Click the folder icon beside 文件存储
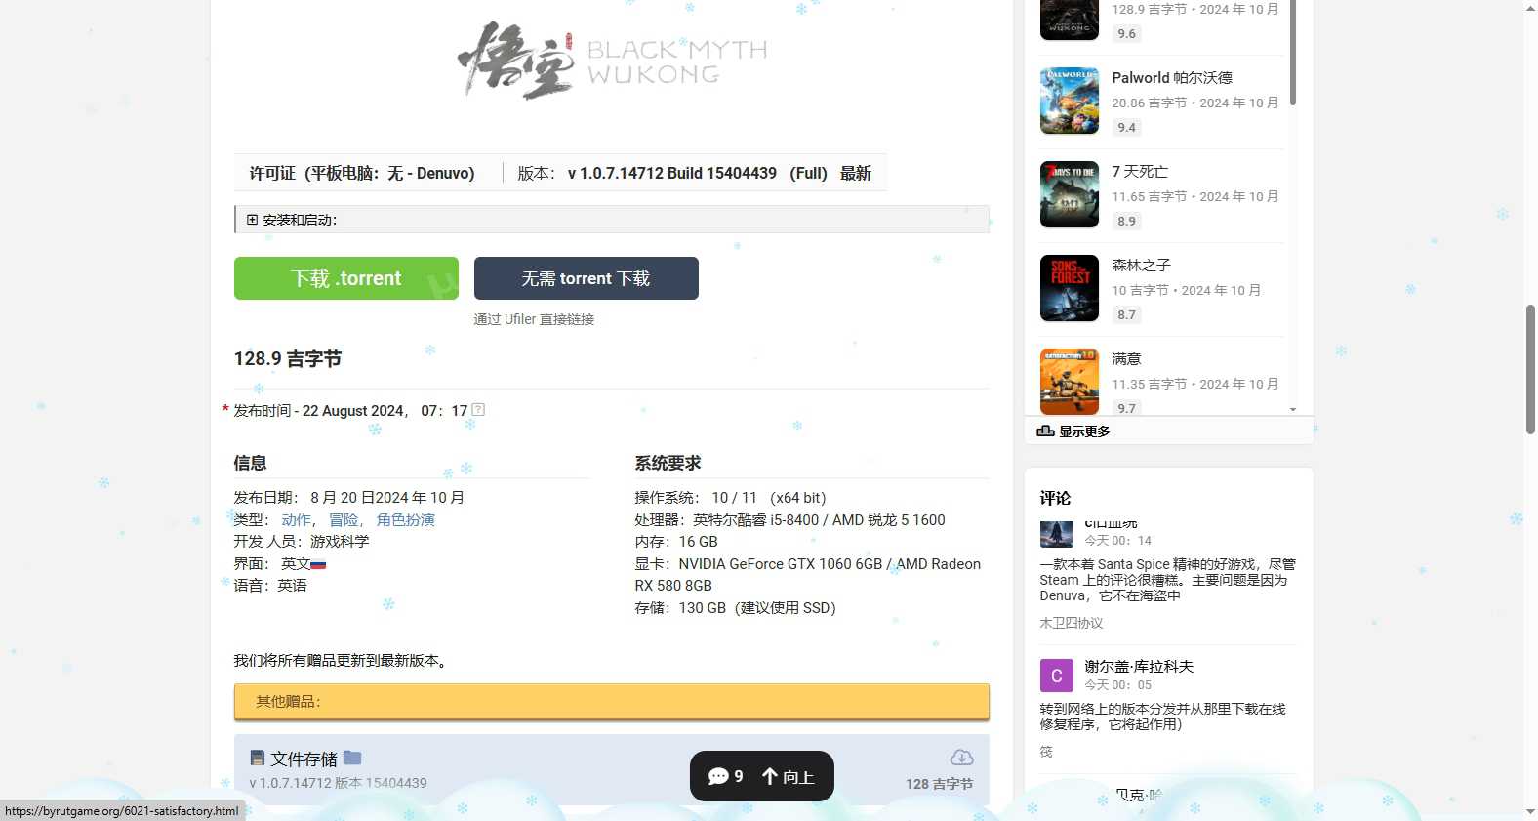 click(352, 758)
